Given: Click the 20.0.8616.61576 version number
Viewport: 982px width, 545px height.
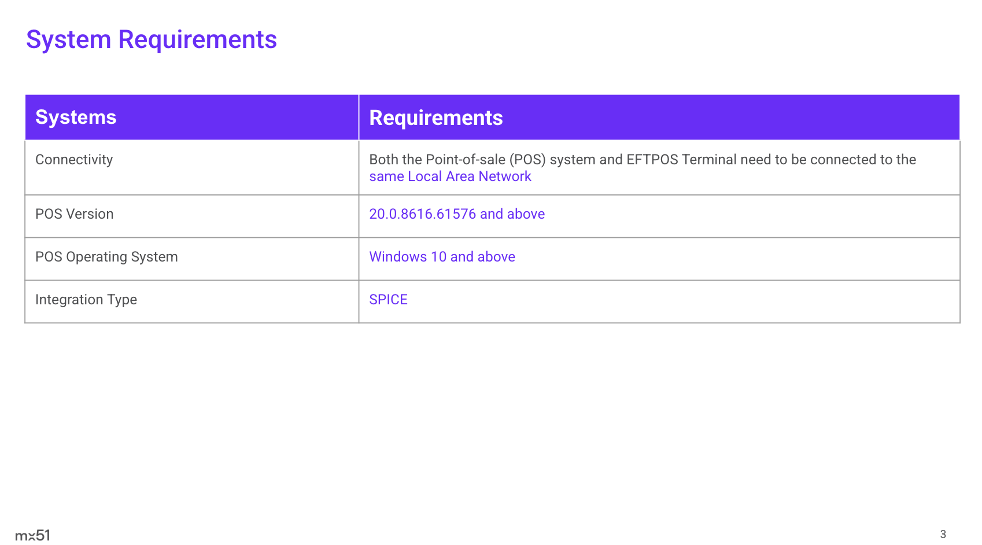Looking at the screenshot, I should click(x=422, y=214).
